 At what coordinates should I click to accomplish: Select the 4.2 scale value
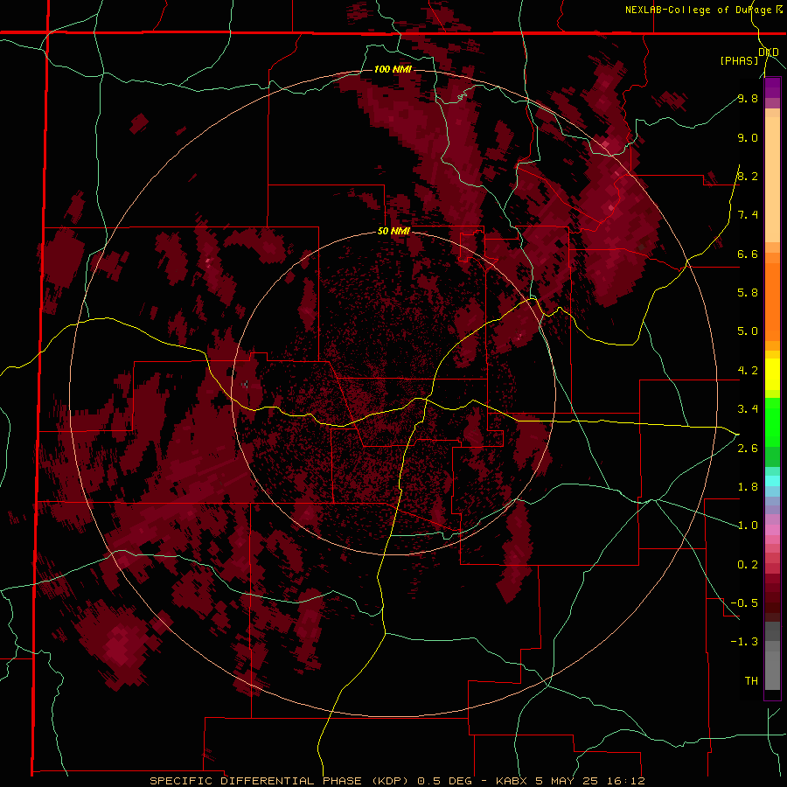click(748, 371)
